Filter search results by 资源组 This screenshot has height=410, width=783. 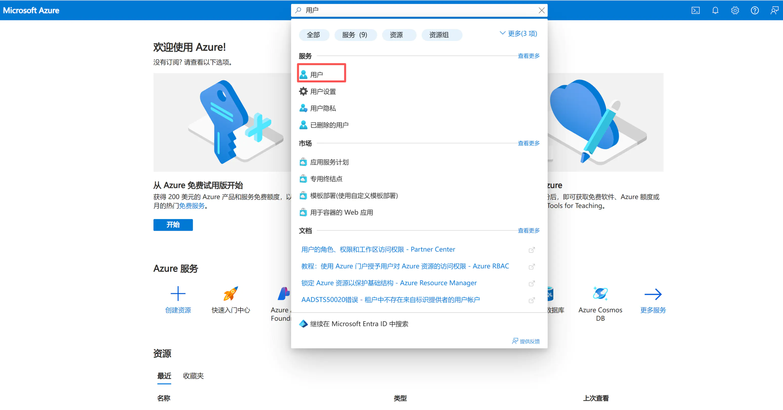click(442, 35)
